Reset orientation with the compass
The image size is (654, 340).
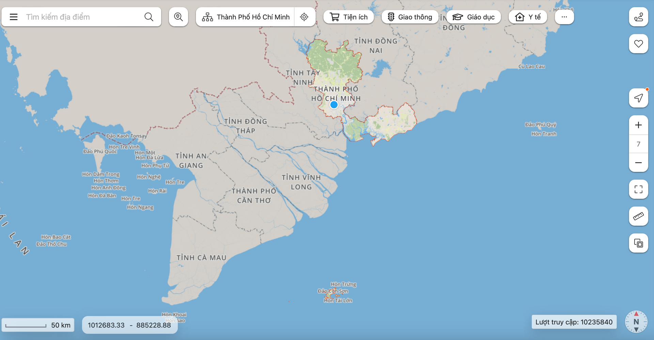pos(636,322)
